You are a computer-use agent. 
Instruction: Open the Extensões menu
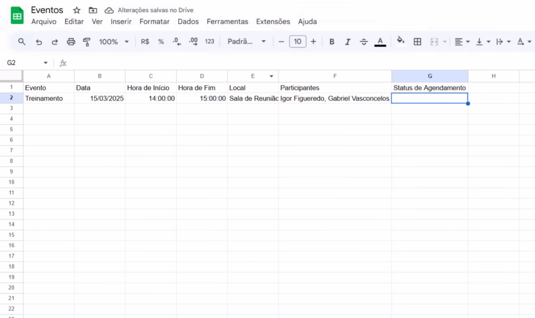click(x=273, y=21)
